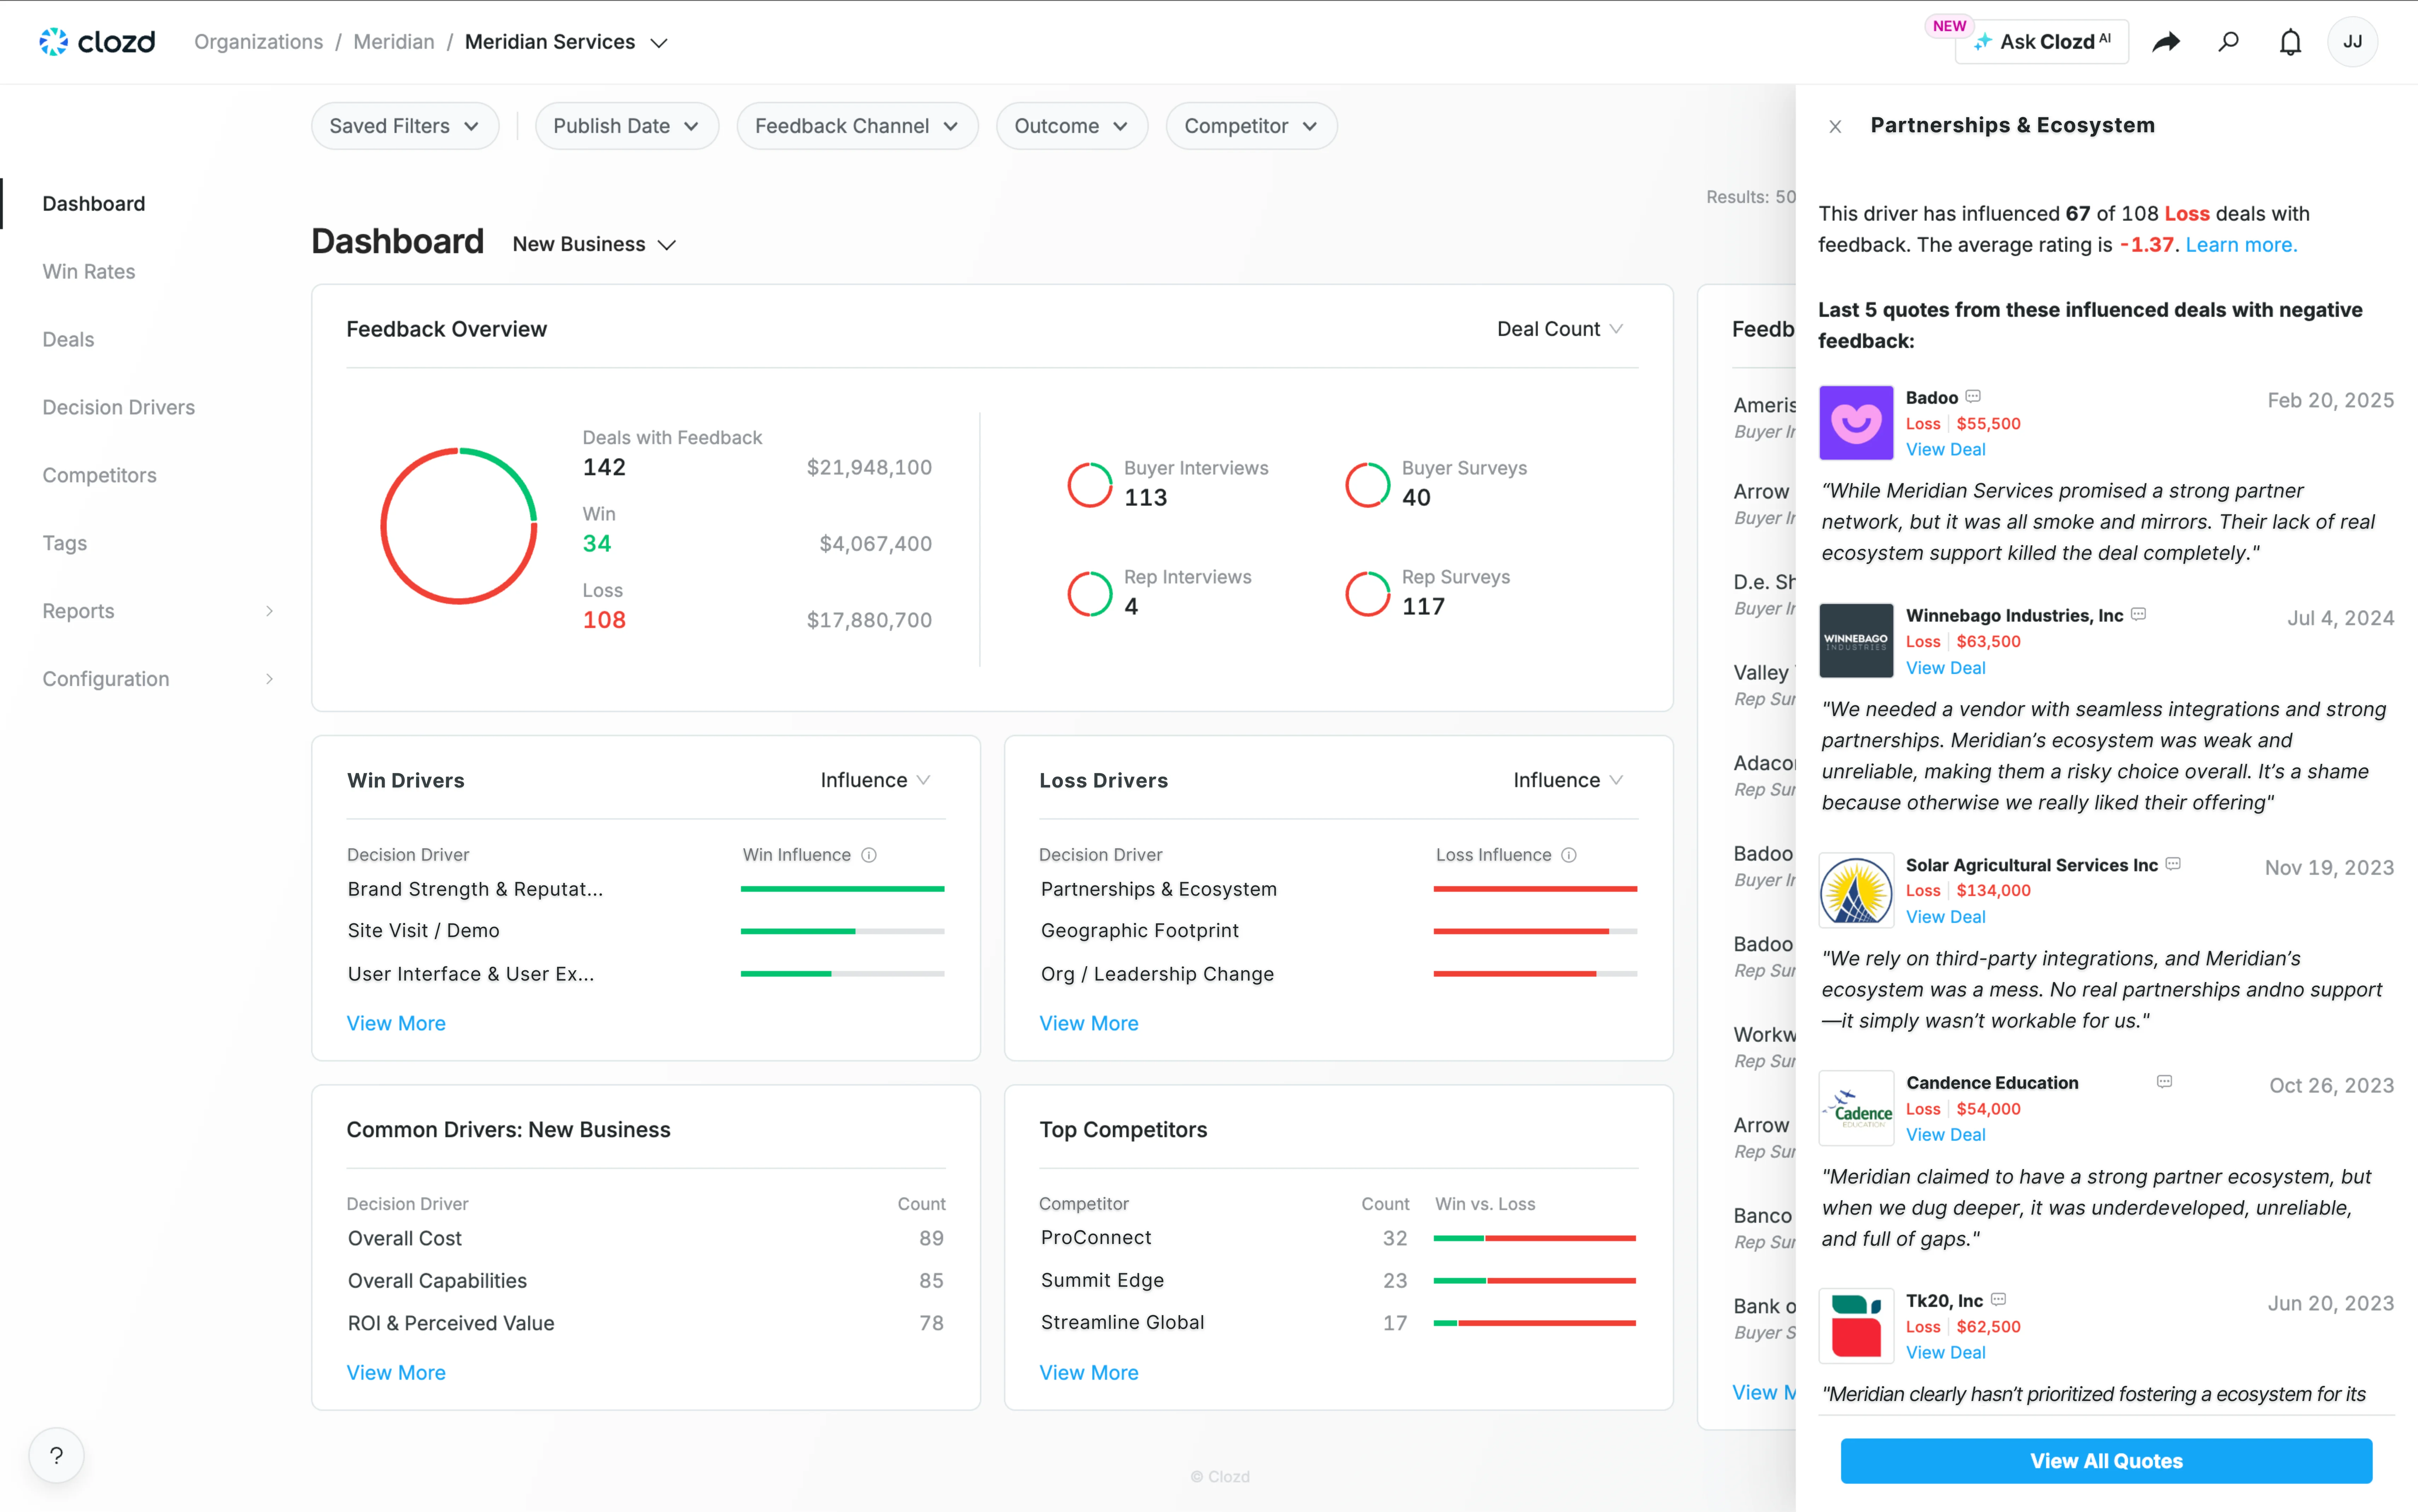Image resolution: width=2418 pixels, height=1512 pixels.
Task: Click comment icon beside Solar Agricultural Services Inc
Action: click(2173, 864)
